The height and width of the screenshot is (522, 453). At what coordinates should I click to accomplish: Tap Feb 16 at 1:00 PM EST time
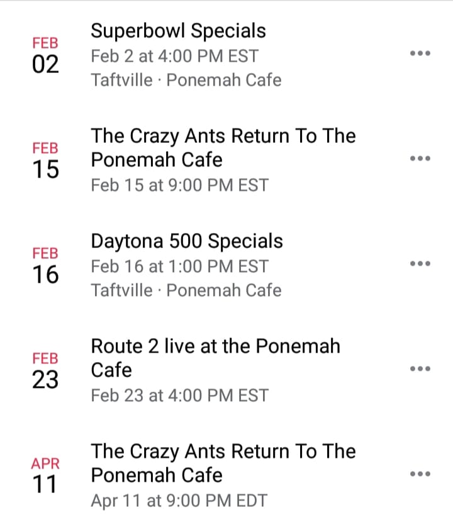pos(179,266)
